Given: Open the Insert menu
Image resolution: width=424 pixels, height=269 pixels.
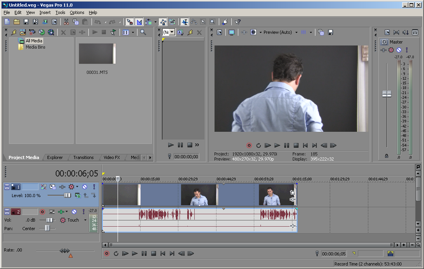Looking at the screenshot, I should pos(45,12).
